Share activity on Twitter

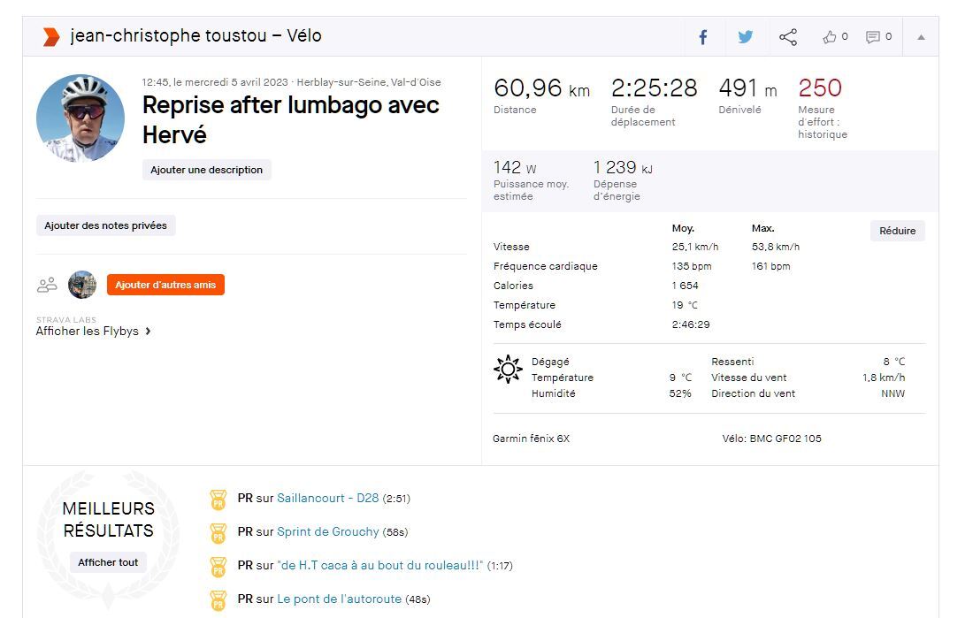click(x=746, y=37)
